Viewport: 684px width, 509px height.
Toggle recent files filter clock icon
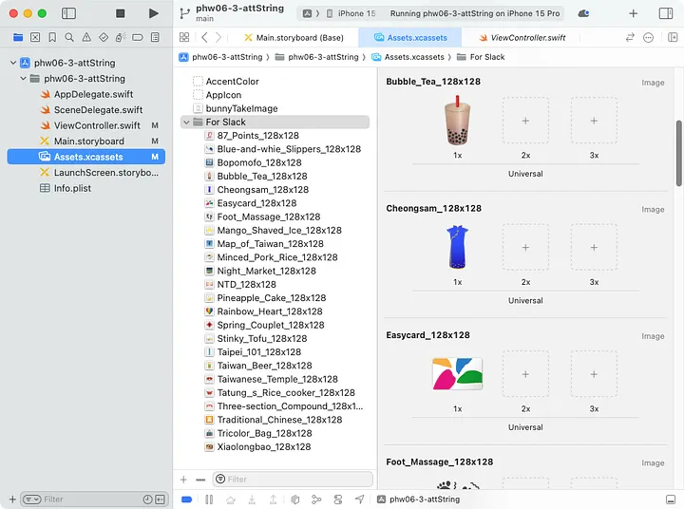[x=147, y=500]
